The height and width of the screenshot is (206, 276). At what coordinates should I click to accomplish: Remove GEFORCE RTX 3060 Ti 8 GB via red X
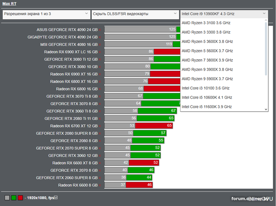(100, 111)
